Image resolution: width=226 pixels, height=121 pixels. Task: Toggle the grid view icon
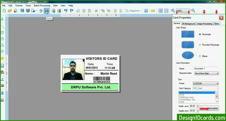click(146, 11)
